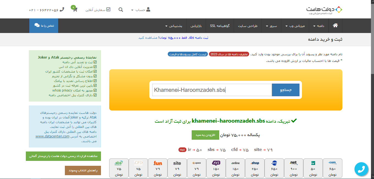Go to home icon in navbar
The image size is (374, 179).
(335, 26)
